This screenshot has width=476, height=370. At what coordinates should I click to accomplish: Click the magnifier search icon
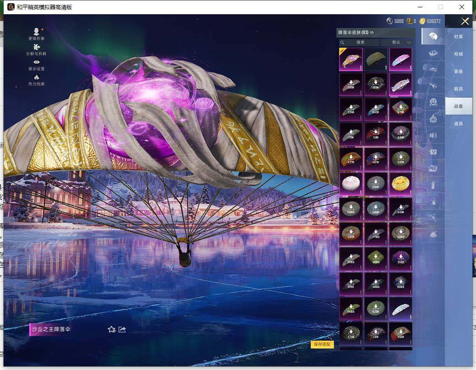click(342, 42)
